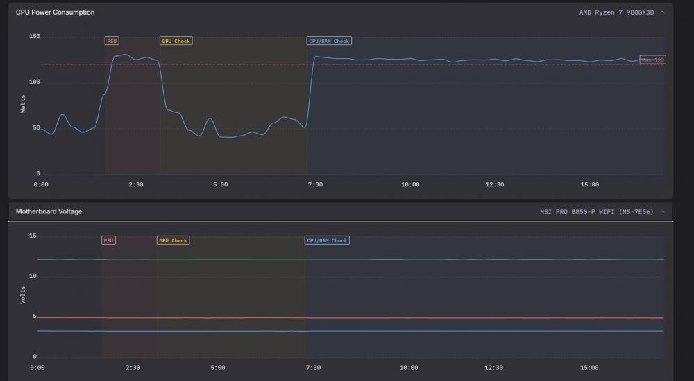Click the Volts axis label
This screenshot has width=694, height=381.
coord(23,295)
